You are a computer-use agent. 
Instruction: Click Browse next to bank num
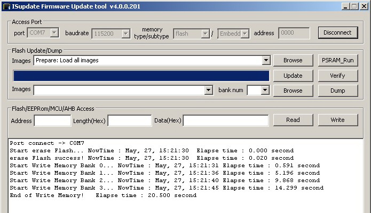(x=293, y=91)
